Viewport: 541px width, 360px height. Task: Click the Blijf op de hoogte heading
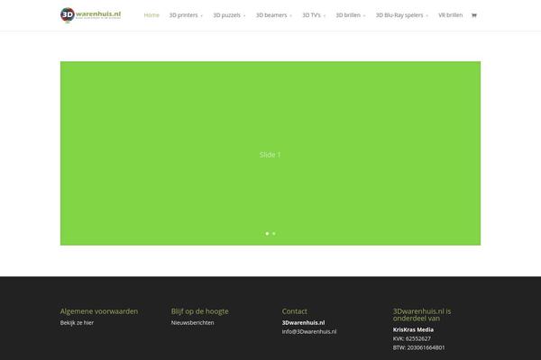pos(200,311)
